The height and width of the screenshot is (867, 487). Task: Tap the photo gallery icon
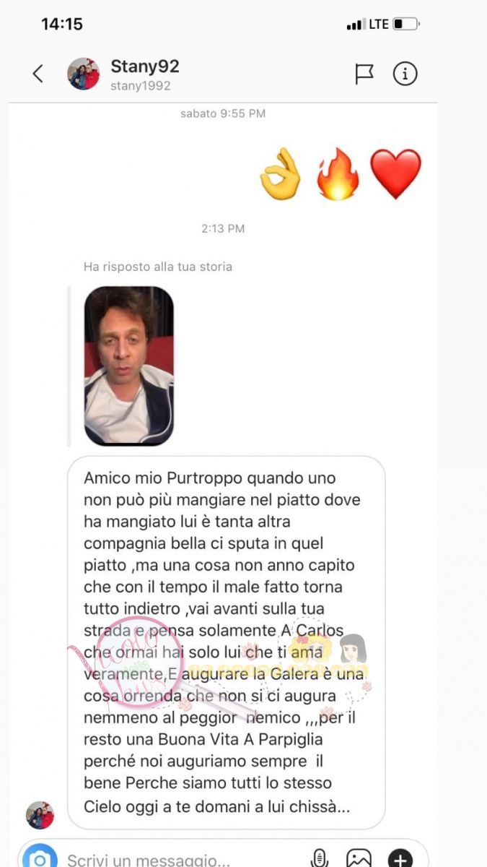click(x=359, y=858)
